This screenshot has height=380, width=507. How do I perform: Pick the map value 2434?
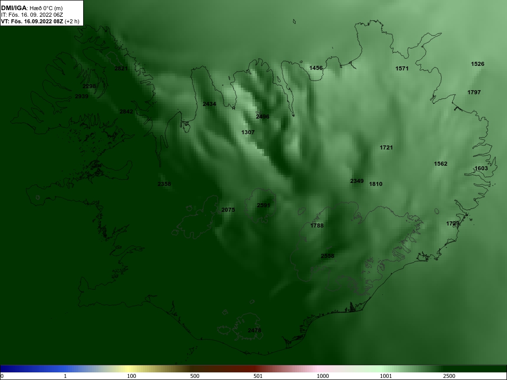point(209,104)
